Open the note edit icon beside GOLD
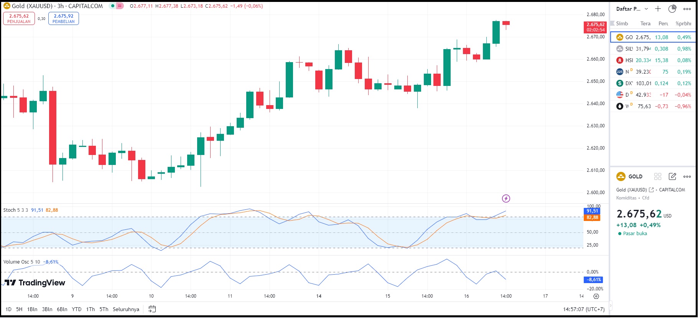The width and height of the screenshot is (698, 318). click(672, 176)
